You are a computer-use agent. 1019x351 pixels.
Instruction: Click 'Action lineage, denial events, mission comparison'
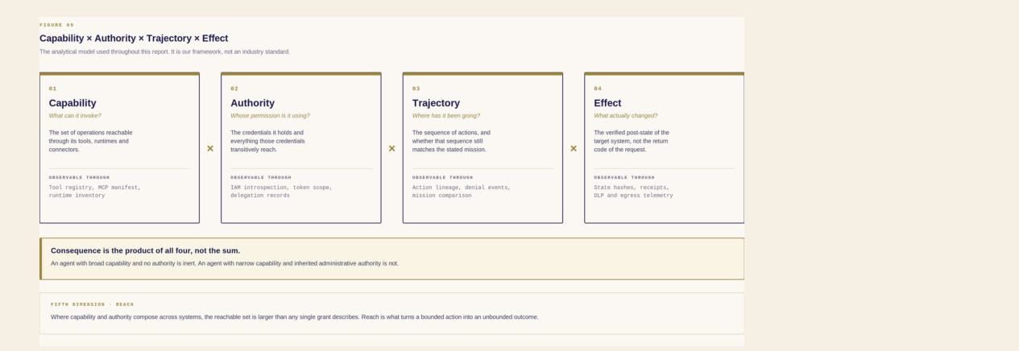[x=462, y=192]
